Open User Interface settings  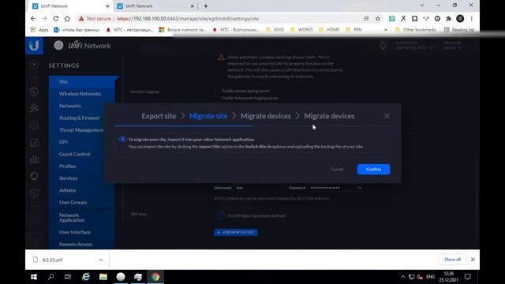coord(75,232)
